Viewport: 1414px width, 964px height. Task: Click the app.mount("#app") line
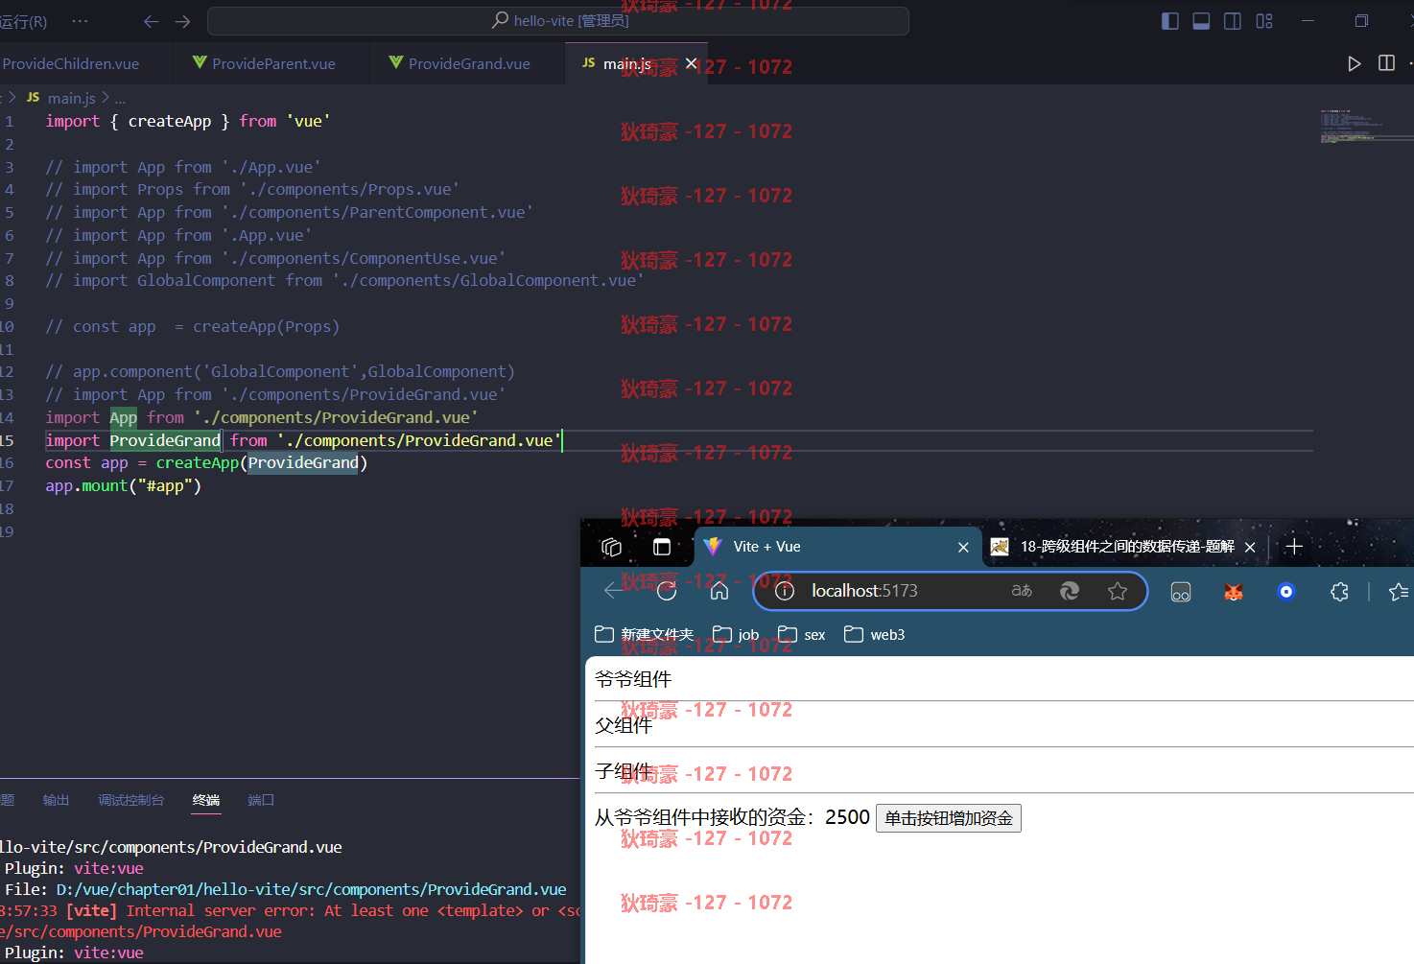tap(123, 485)
